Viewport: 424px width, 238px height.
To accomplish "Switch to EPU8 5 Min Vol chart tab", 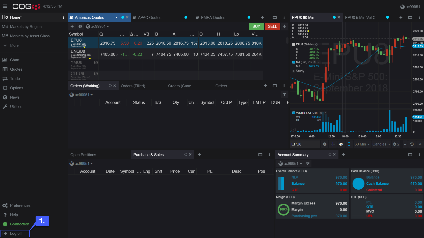I will click(x=360, y=17).
